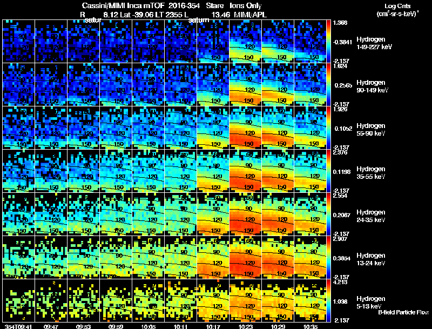The width and height of the screenshot is (432, 329).
Task: Click the color bar beside Hydrogen 13-24 keV
Action: point(328,257)
